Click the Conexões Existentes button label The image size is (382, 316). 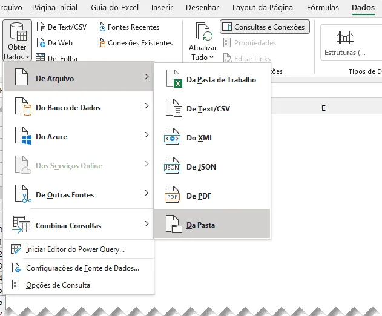(x=140, y=43)
